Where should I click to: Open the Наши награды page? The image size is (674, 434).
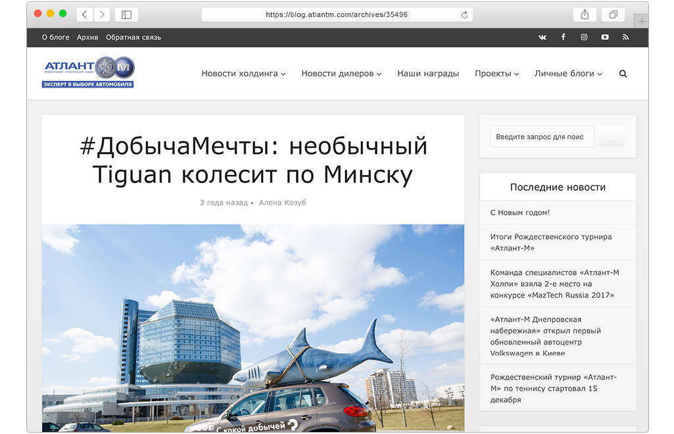428,74
